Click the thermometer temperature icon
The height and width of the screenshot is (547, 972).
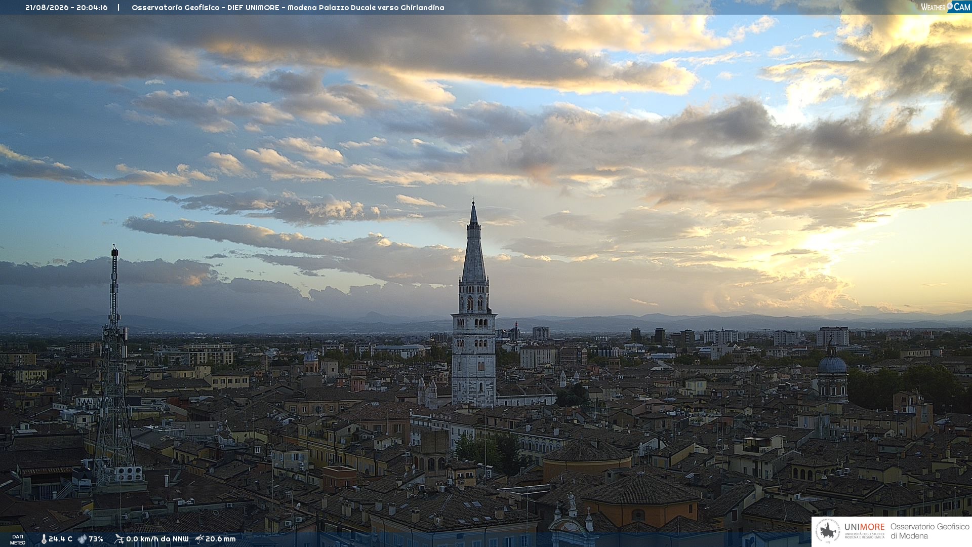tap(44, 539)
